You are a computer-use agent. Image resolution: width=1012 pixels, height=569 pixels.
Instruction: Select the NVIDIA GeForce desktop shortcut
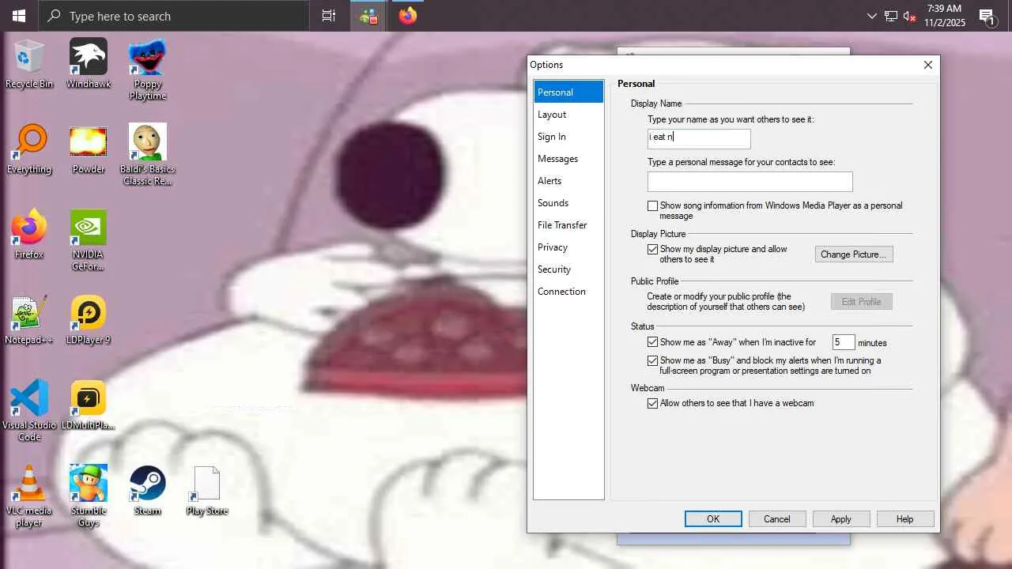click(89, 240)
